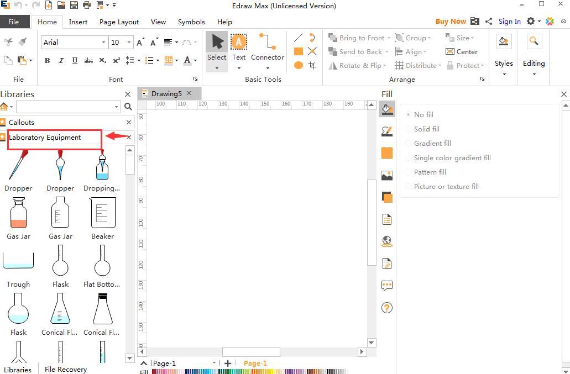Expand the Send to Back dropdown arrow
This screenshot has width=570, height=374.
[387, 51]
